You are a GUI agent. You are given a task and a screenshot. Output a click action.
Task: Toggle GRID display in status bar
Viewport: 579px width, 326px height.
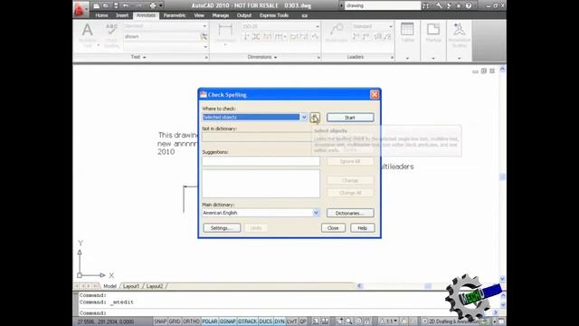(x=175, y=321)
